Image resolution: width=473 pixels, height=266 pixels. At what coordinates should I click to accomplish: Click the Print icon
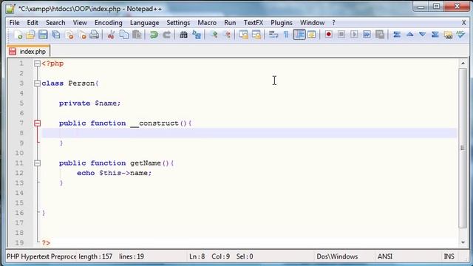click(x=95, y=35)
